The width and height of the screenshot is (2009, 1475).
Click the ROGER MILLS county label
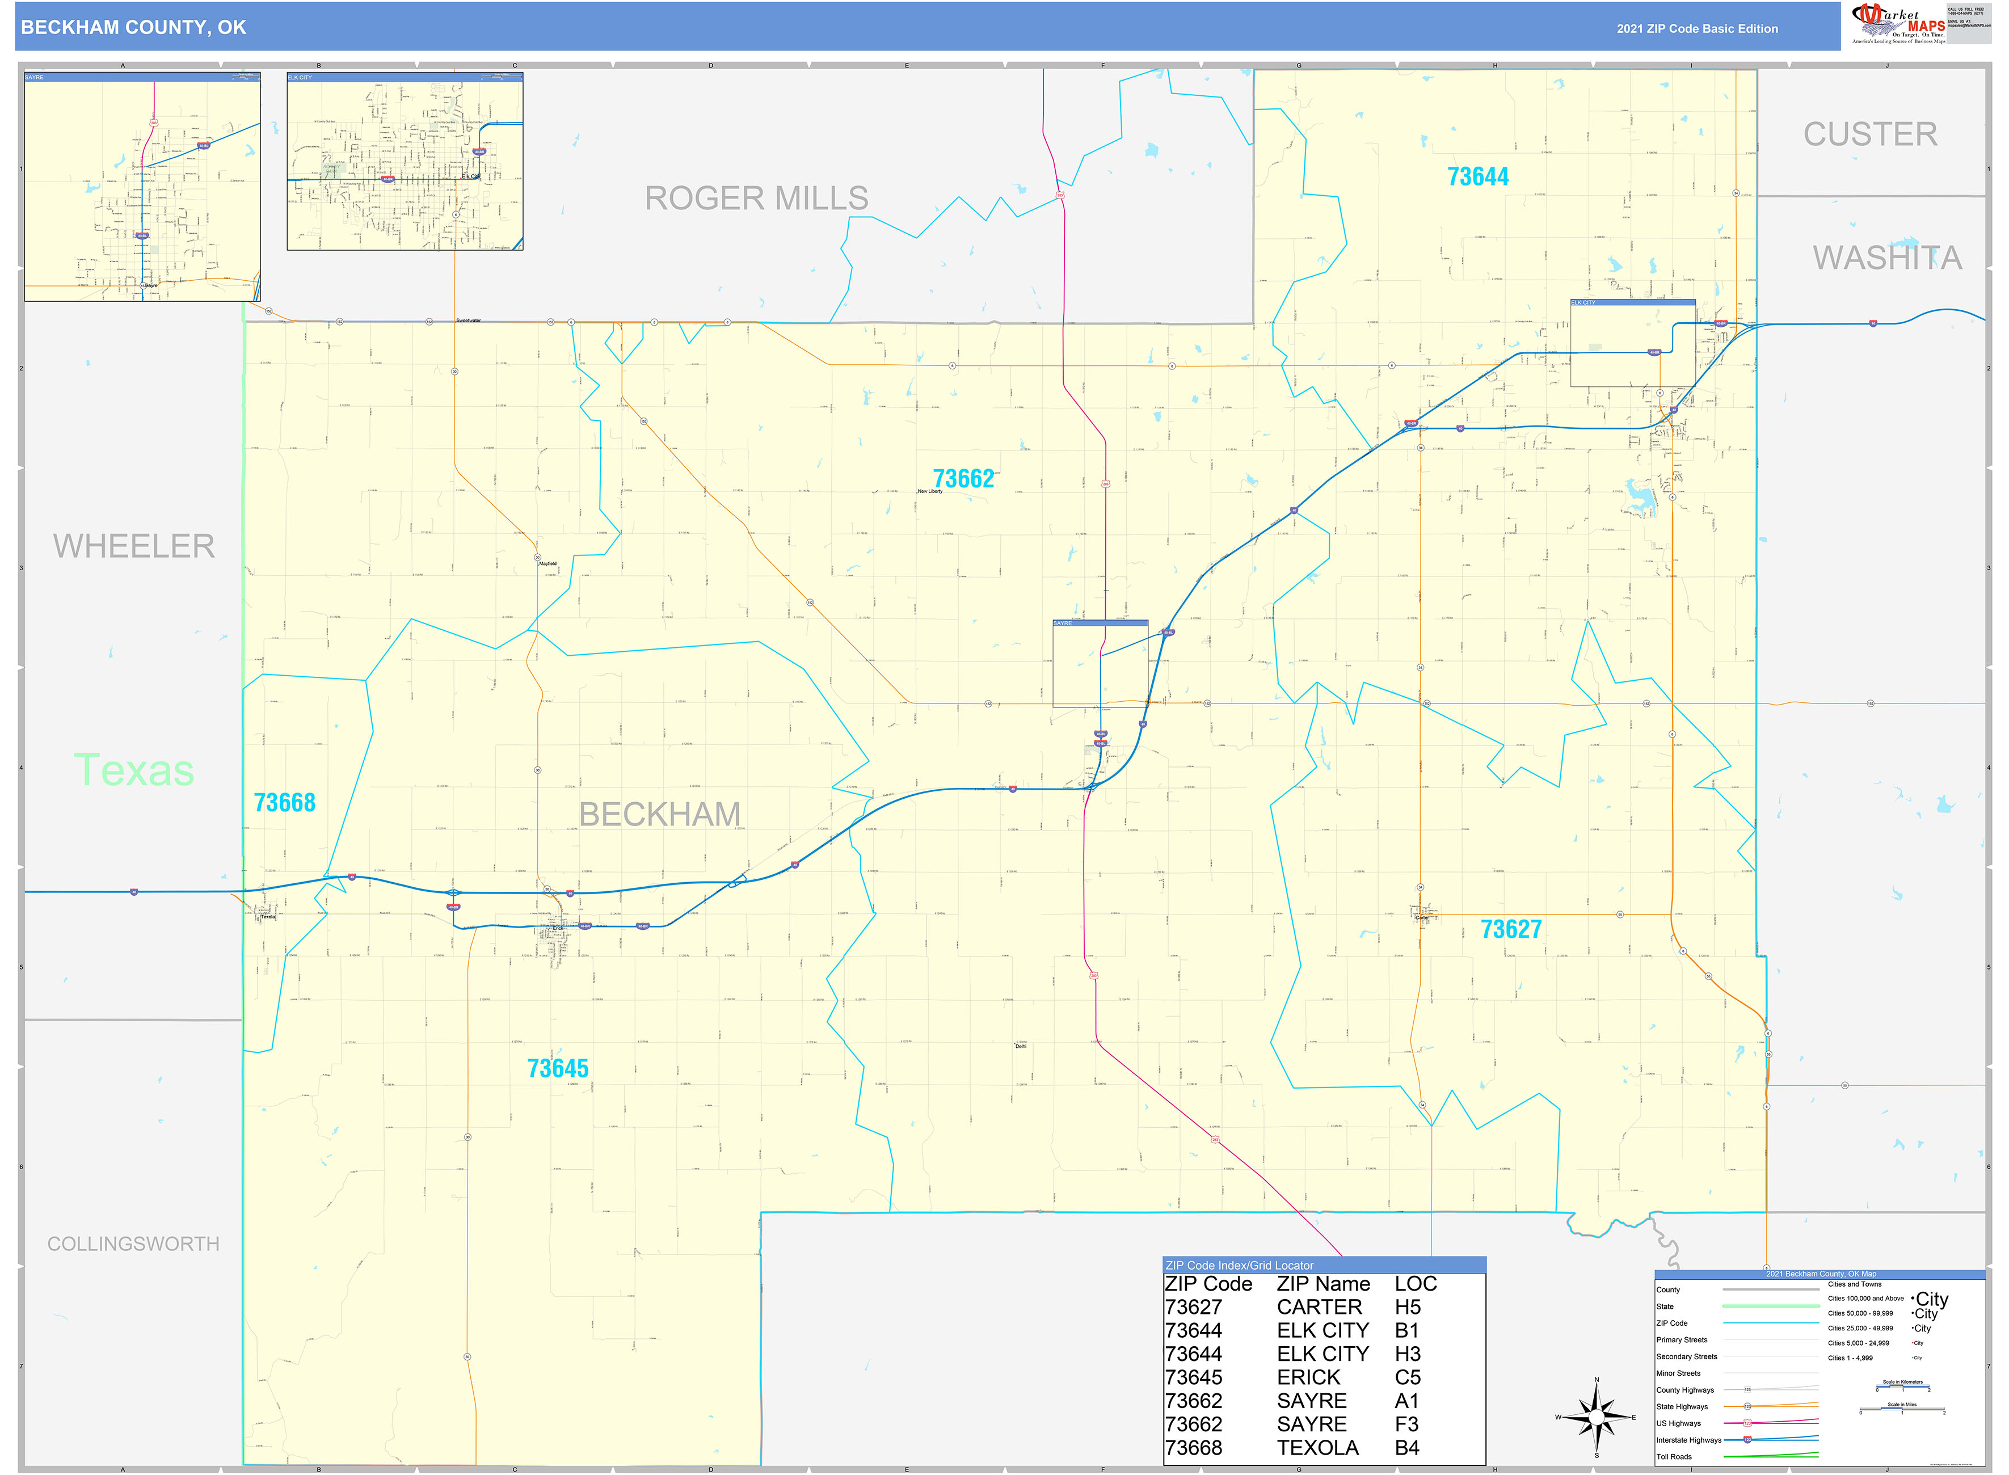pos(756,198)
